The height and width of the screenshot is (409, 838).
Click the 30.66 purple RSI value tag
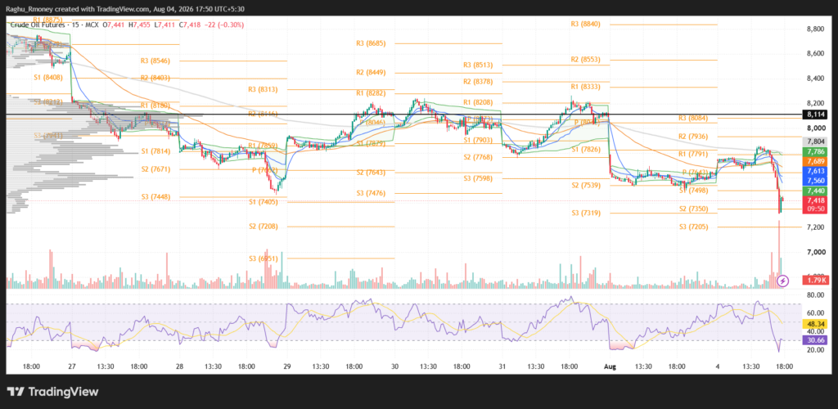click(x=816, y=339)
